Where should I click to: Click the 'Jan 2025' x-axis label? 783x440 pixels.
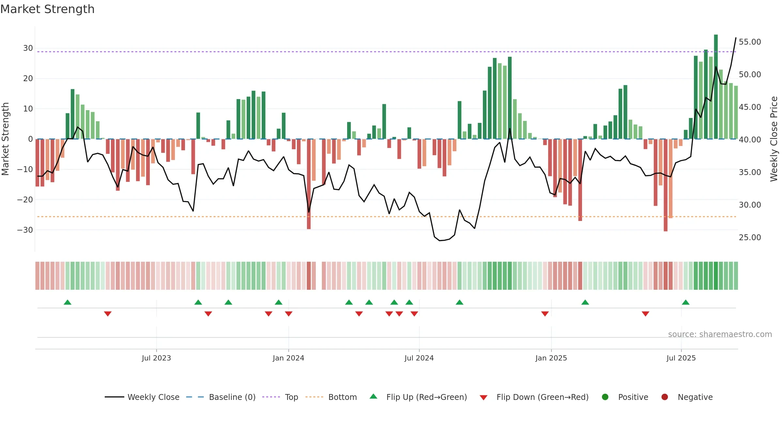tap(551, 358)
